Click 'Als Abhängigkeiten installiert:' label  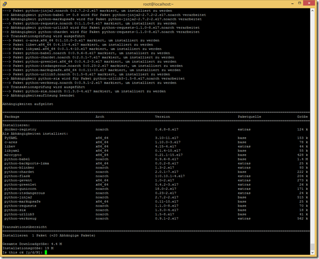pyautogui.click(x=35, y=134)
